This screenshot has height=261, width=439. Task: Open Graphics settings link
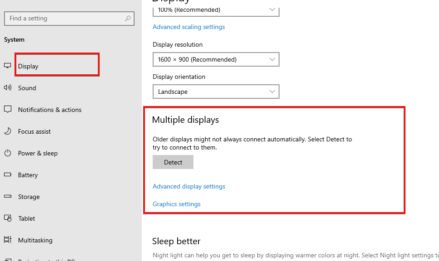pyautogui.click(x=177, y=204)
